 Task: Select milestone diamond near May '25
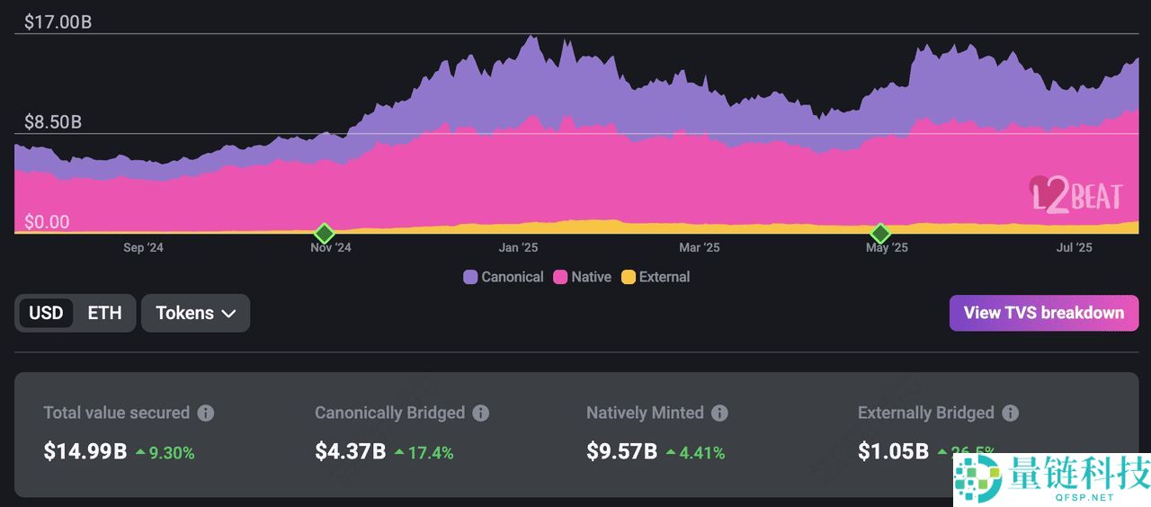(x=881, y=234)
